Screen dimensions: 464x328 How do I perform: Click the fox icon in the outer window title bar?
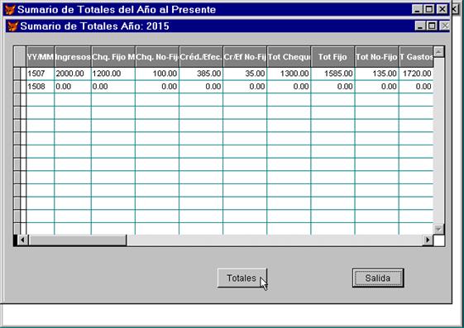tap(10, 9)
